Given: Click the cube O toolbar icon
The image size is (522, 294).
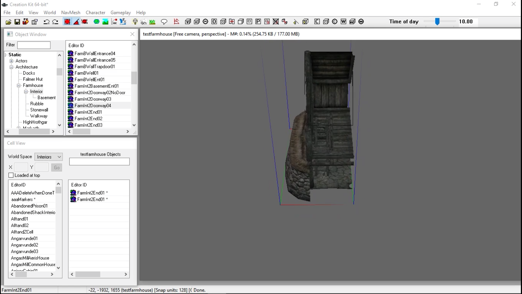Looking at the screenshot, I should tap(223, 22).
